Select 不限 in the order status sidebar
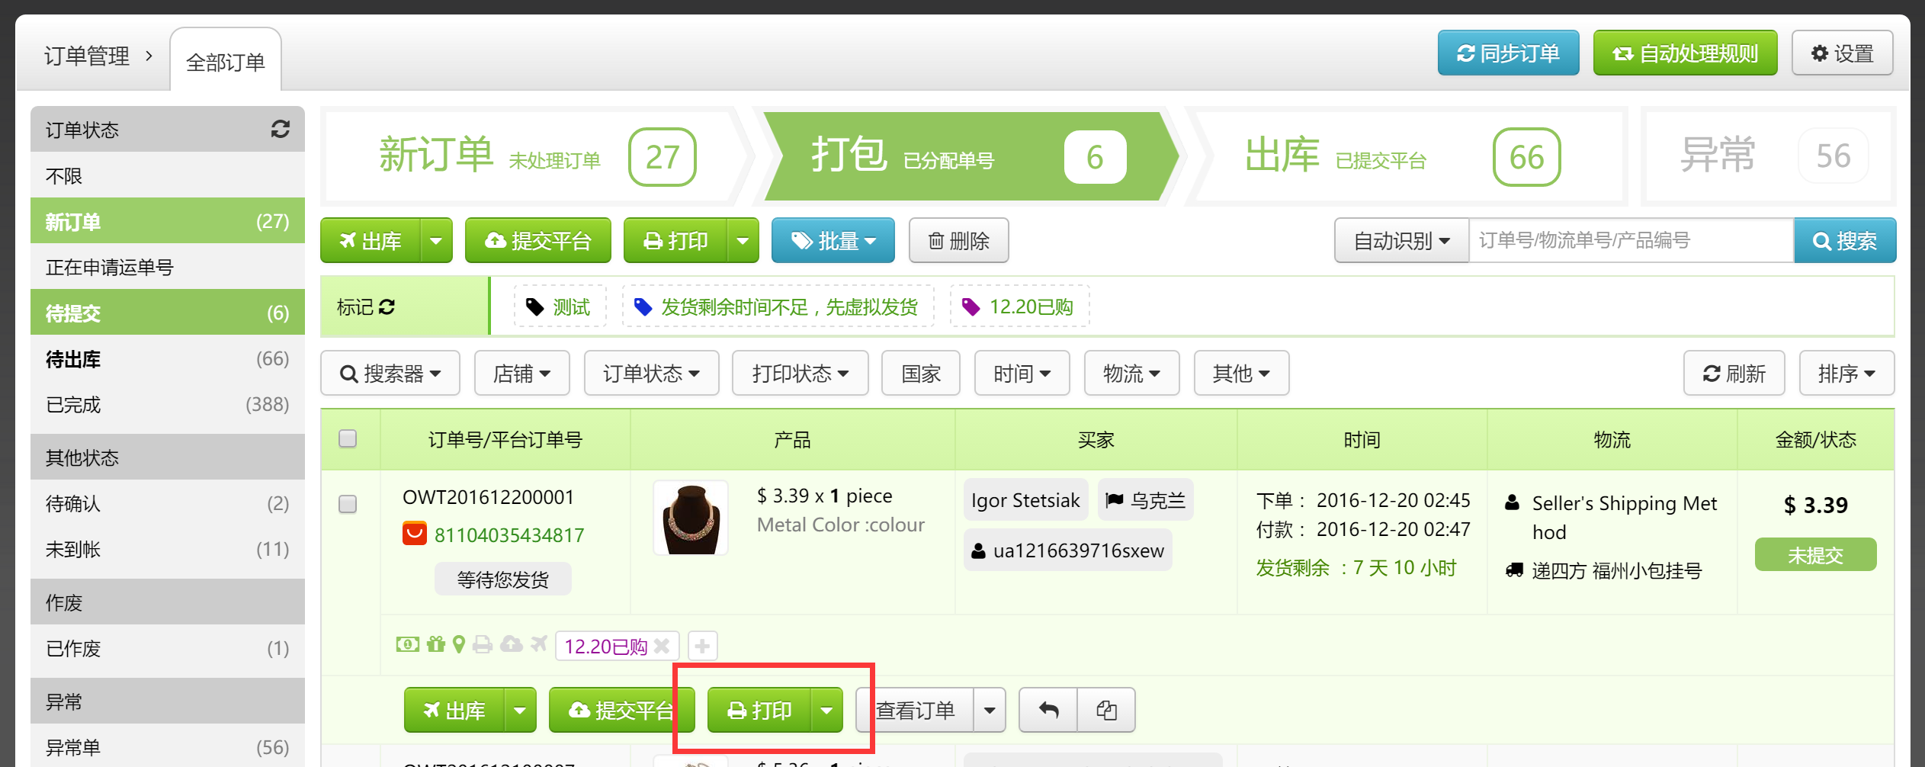 168,175
